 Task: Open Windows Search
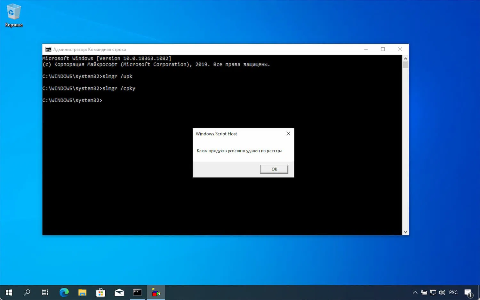pyautogui.click(x=27, y=292)
